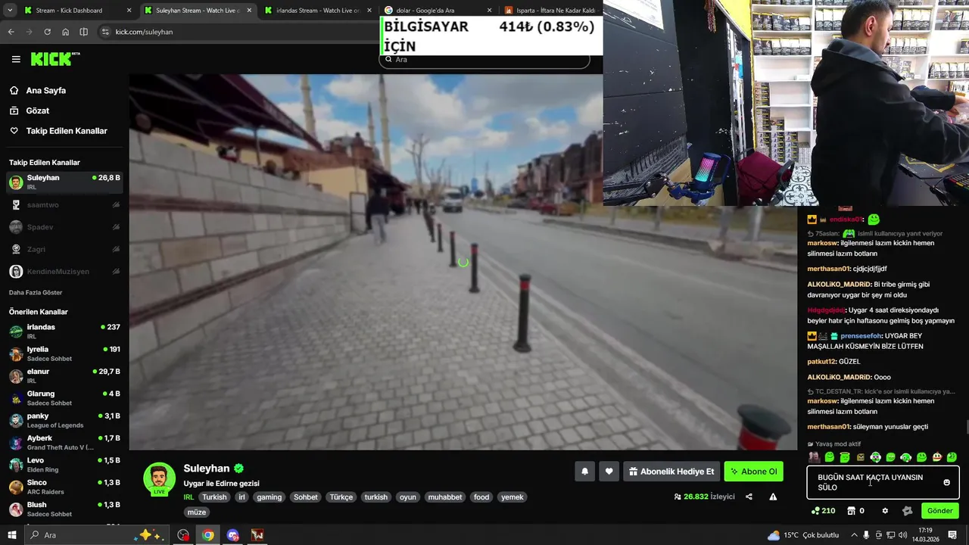The width and height of the screenshot is (969, 545).
Task: Open OBS from the taskbar
Action: [183, 535]
